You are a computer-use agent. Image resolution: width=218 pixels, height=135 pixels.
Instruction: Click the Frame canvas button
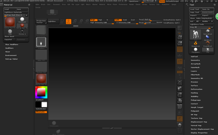click(x=179, y=82)
